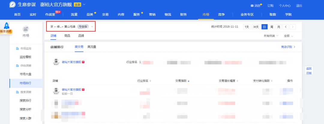Open 搜索人群 in sidebar
324x124 pixels.
(x=25, y=118)
